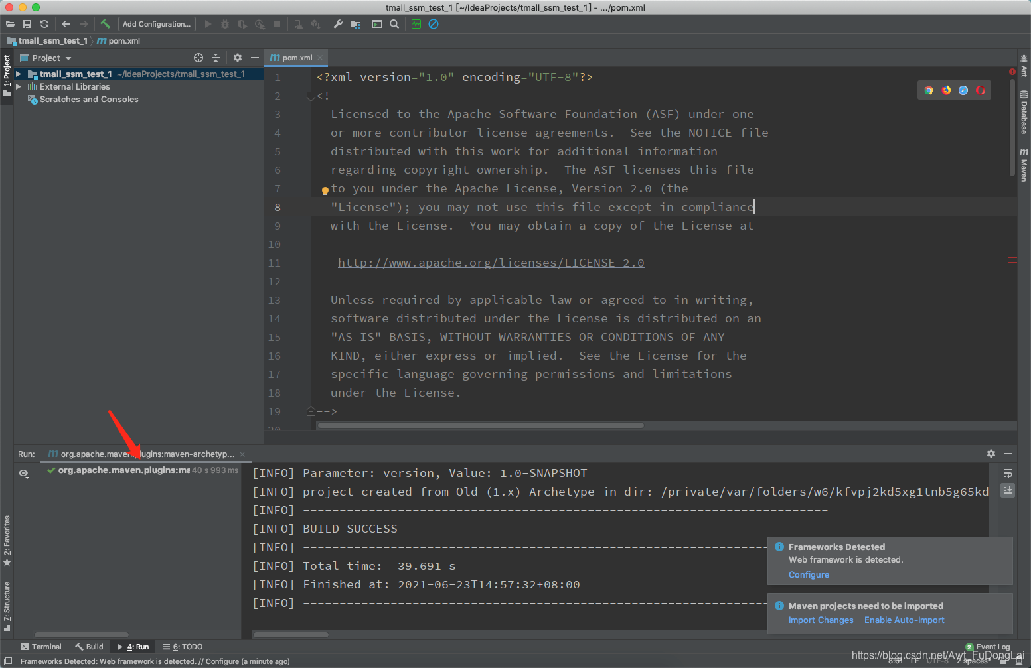This screenshot has height=668, width=1031.
Task: Click Enable Auto-Import link
Action: pos(904,620)
